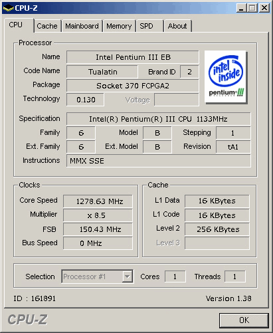The height and width of the screenshot is (333, 273).
Task: Open the About tab
Action: pos(177,26)
